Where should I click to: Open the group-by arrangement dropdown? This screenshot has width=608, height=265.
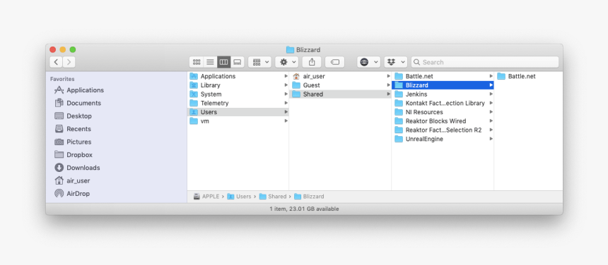pos(259,62)
